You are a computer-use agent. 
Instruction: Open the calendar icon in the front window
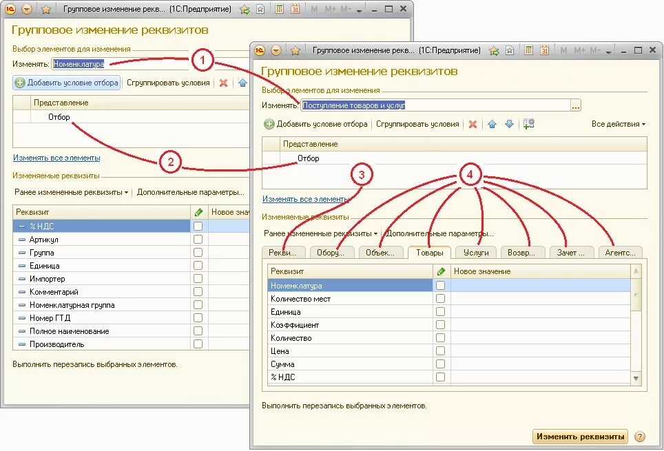[545, 50]
